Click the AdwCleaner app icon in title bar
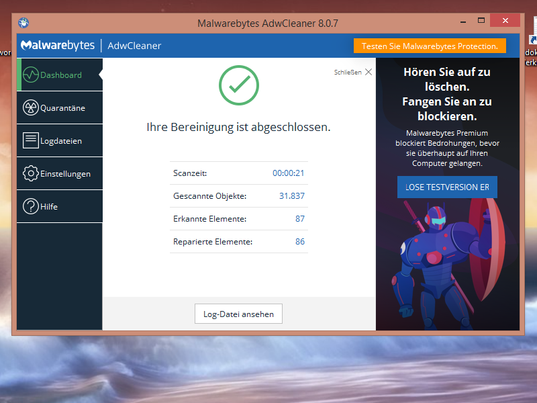 pos(23,23)
